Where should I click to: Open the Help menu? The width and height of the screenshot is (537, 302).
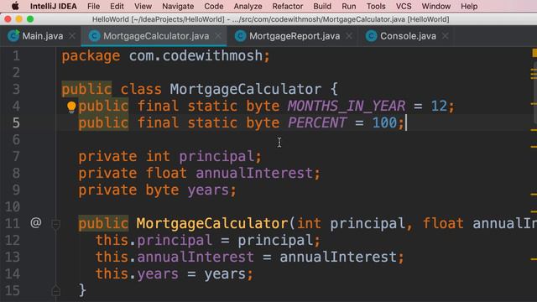pyautogui.click(x=469, y=6)
